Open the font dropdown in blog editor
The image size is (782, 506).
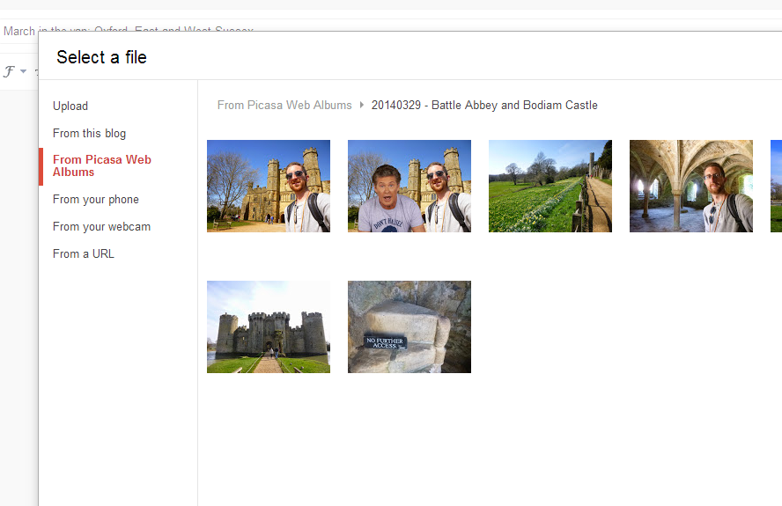[15, 71]
